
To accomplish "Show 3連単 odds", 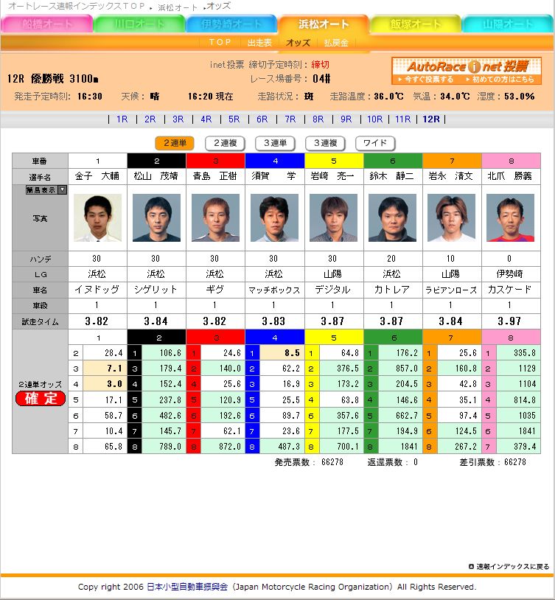I will pyautogui.click(x=275, y=143).
